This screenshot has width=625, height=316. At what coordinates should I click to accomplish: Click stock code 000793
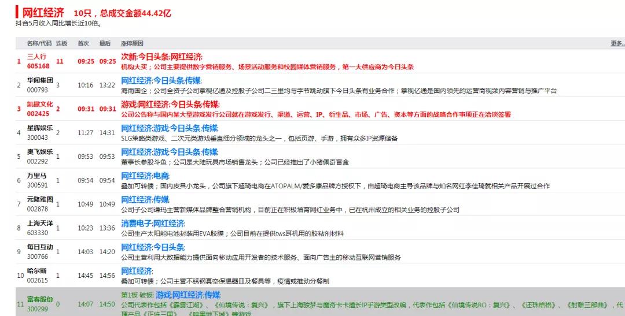click(38, 90)
